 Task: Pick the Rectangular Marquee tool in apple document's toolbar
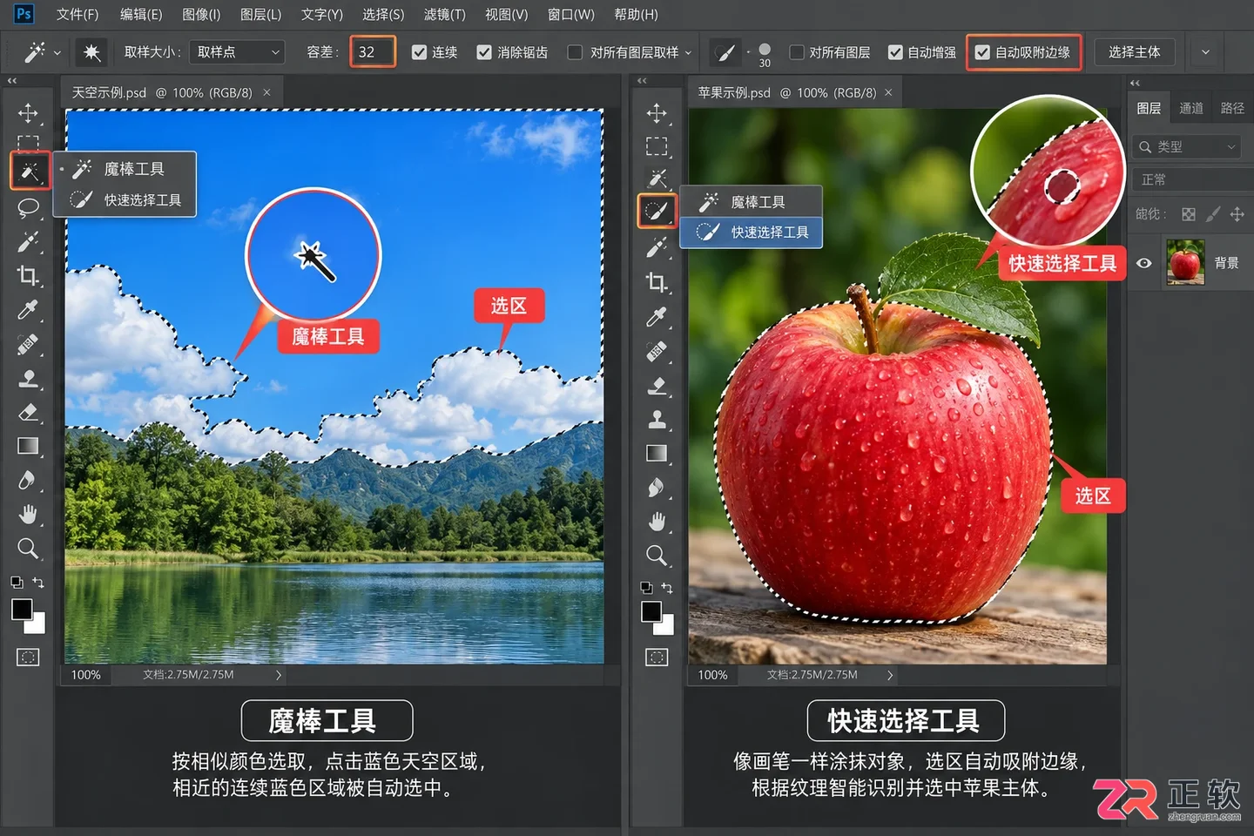click(657, 146)
